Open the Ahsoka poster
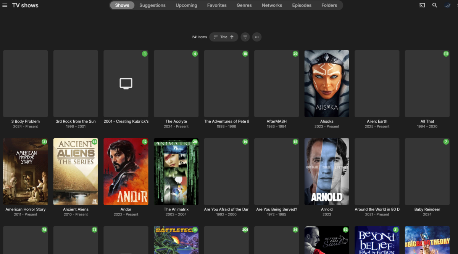 pyautogui.click(x=327, y=84)
